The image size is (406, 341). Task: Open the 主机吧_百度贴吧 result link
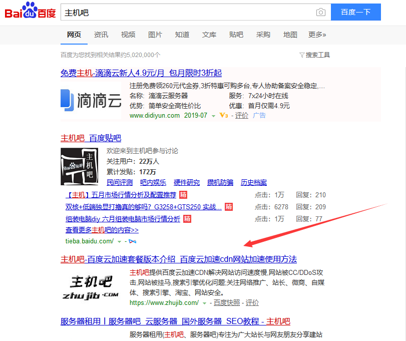[x=91, y=138]
